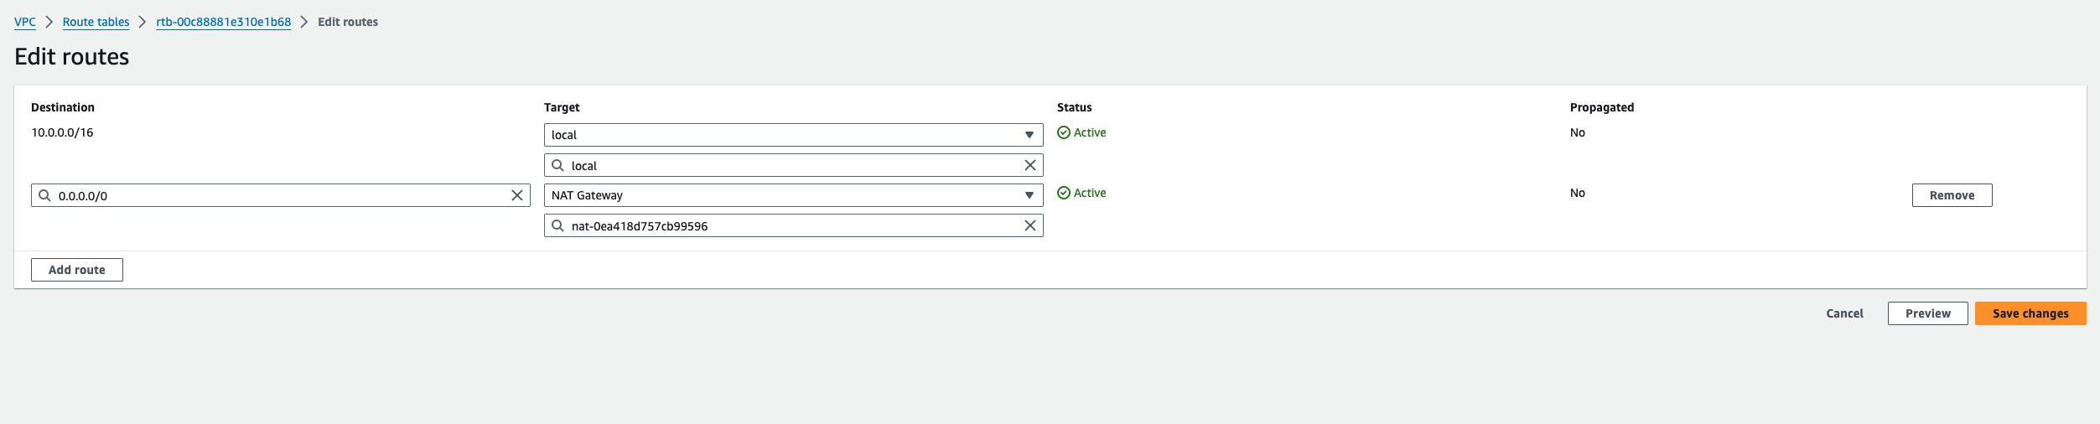Click Edit routes breadcrumb text
This screenshot has width=2100, height=424.
[x=348, y=22]
